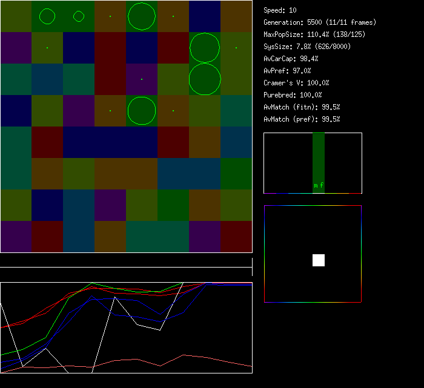Click the largest green circle in the top grid row
Screen dimensions: 424x388
tap(142, 16)
